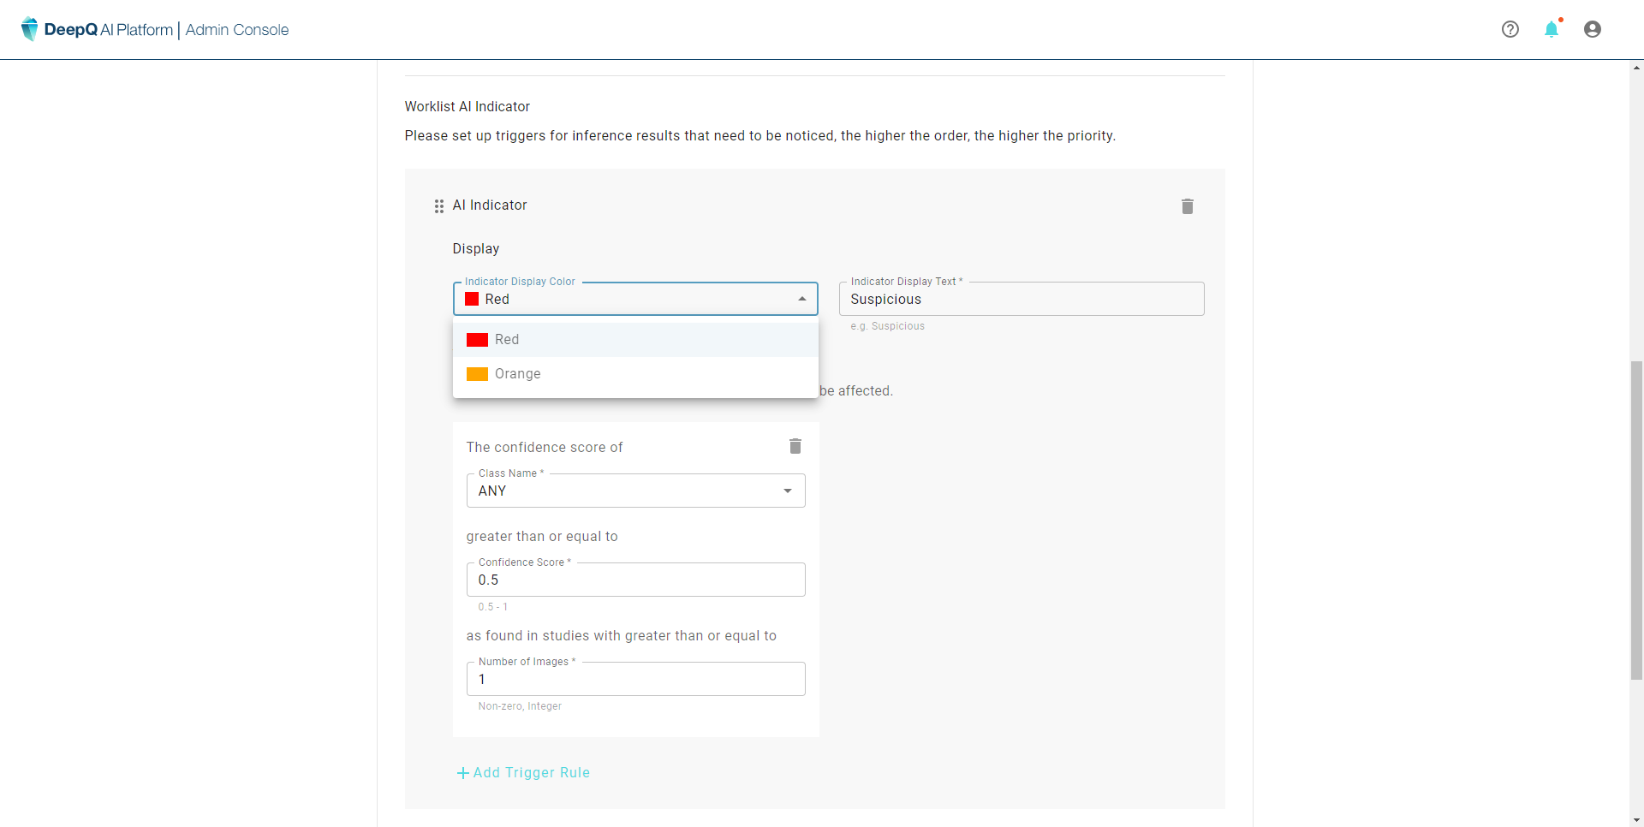The image size is (1644, 827).
Task: Click the Number of Images field
Action: pyautogui.click(x=635, y=679)
